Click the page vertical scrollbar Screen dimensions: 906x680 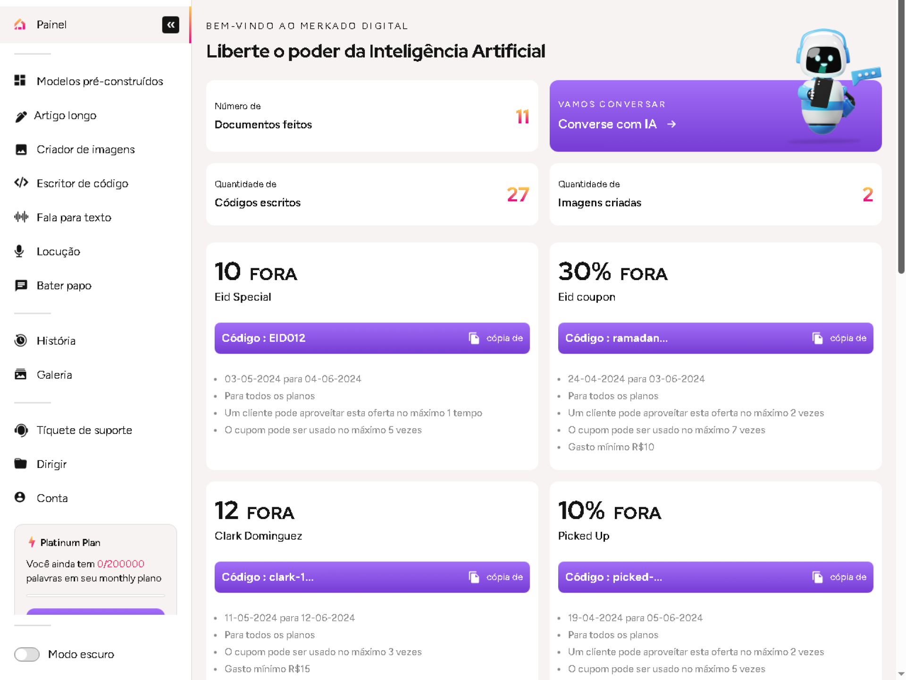[901, 142]
